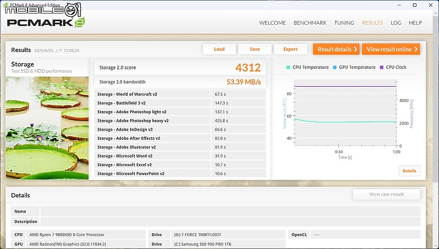
Task: Select the Battlefield 3 v2 row
Action: (180, 103)
